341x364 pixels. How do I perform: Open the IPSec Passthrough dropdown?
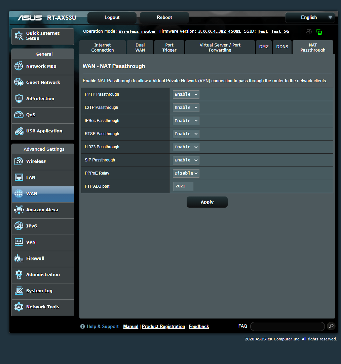(186, 121)
